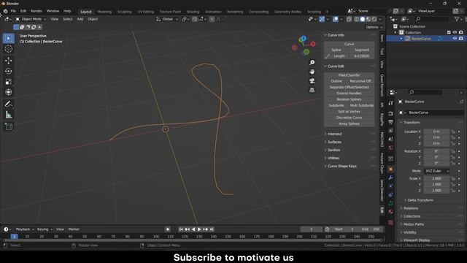
Task: Click the Extend Handles button
Action: [x=349, y=94]
